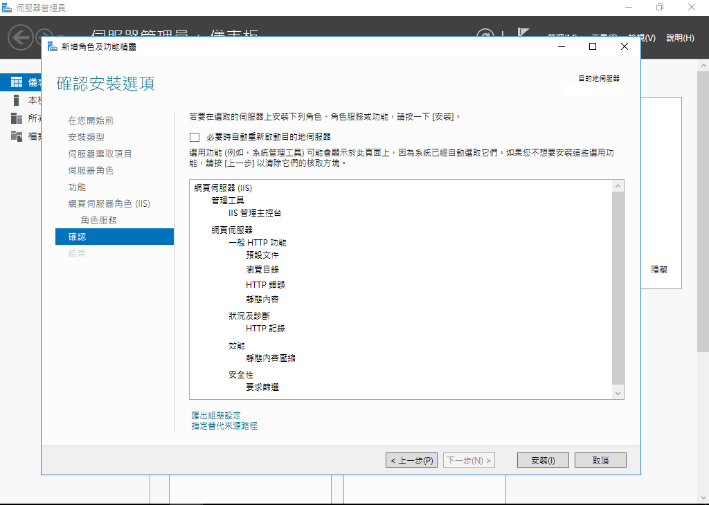709x505 pixels.
Task: Click the back navigation arrow in Server Manager
Action: click(x=21, y=37)
